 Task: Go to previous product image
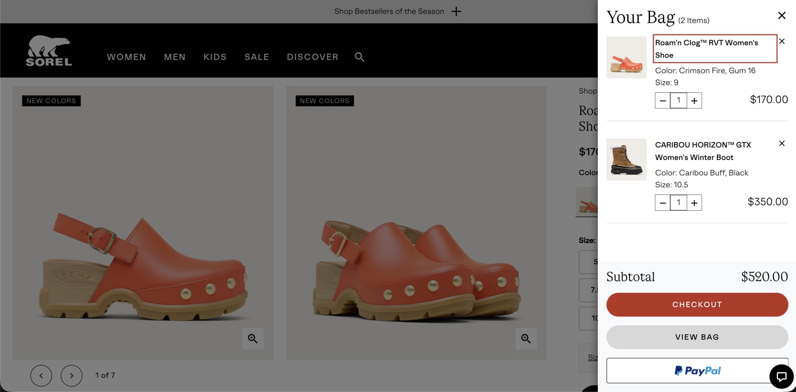pyautogui.click(x=41, y=376)
